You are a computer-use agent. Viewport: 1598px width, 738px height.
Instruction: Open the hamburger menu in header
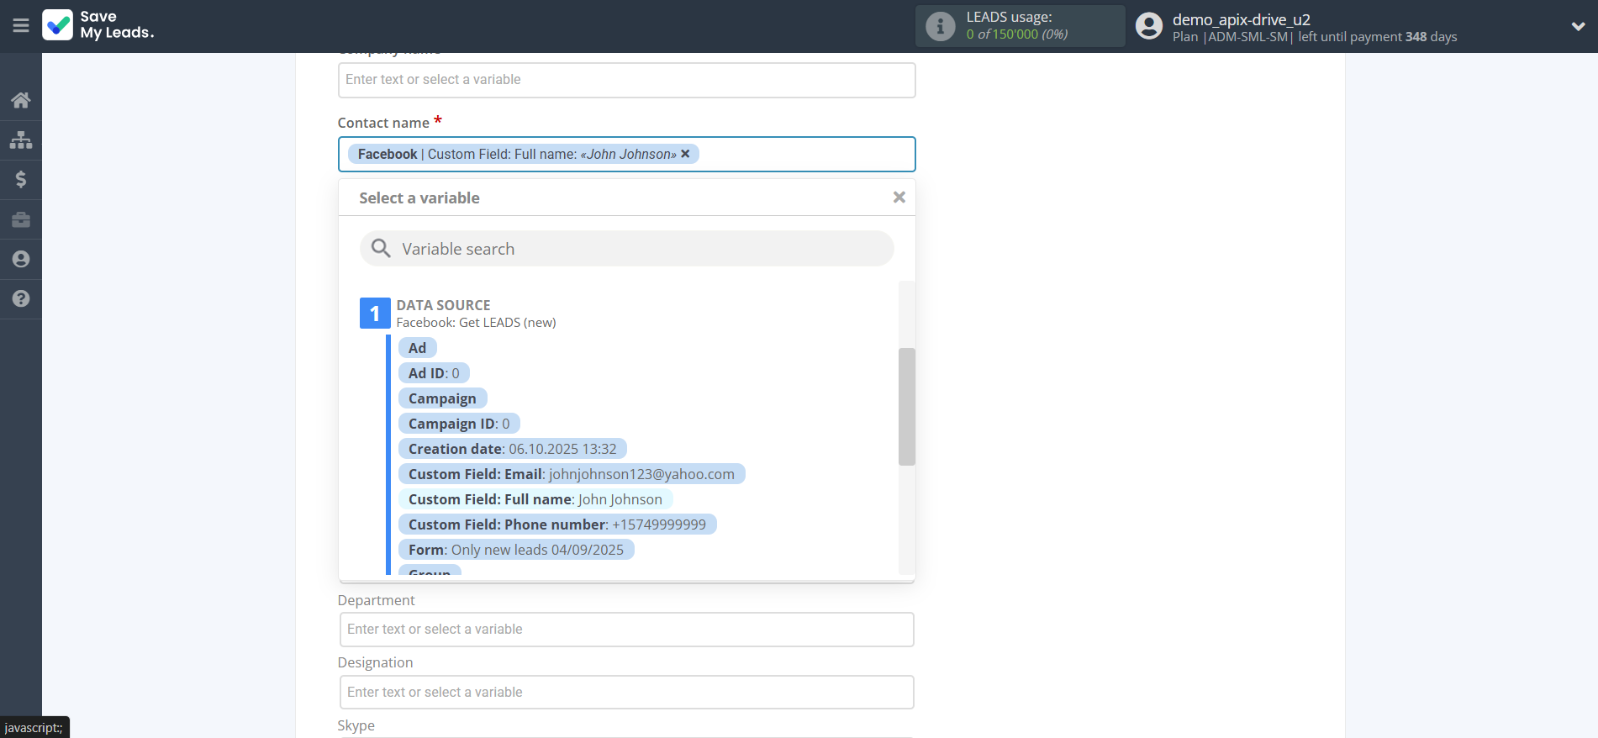click(21, 26)
